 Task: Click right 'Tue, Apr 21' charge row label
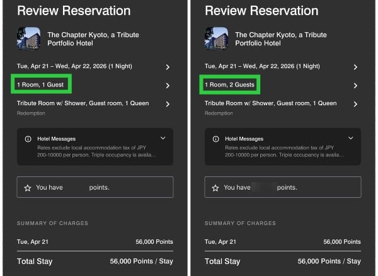pyautogui.click(x=220, y=242)
